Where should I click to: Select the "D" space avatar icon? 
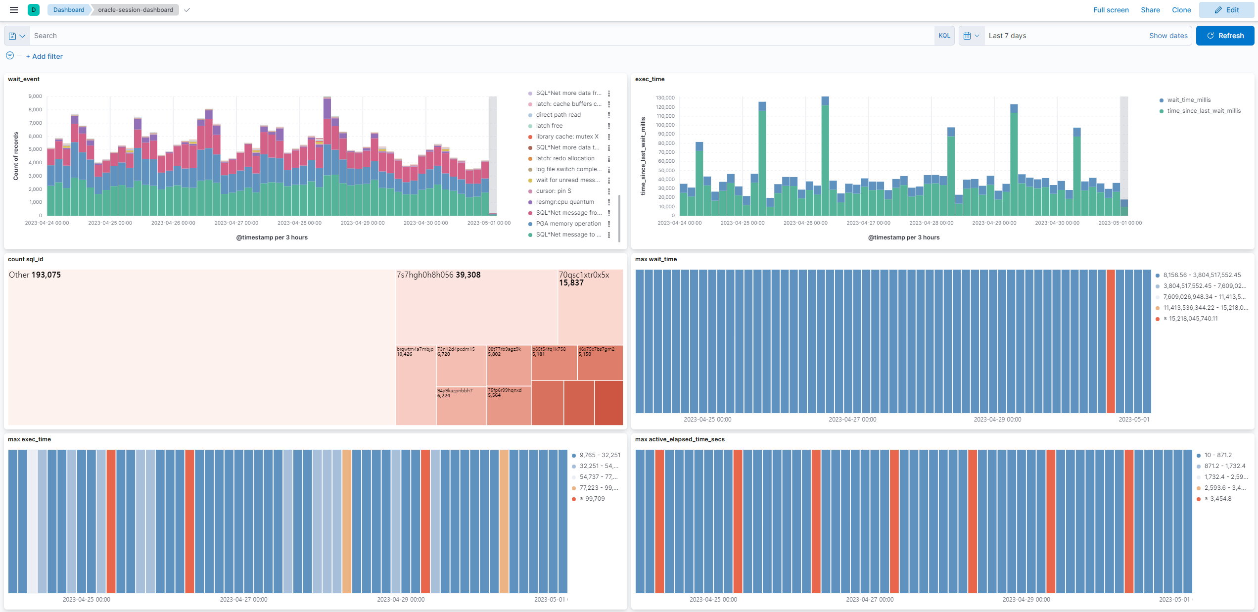(33, 10)
